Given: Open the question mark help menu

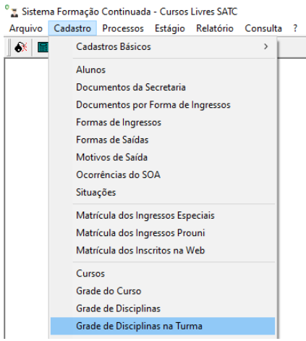Looking at the screenshot, I should tap(295, 28).
